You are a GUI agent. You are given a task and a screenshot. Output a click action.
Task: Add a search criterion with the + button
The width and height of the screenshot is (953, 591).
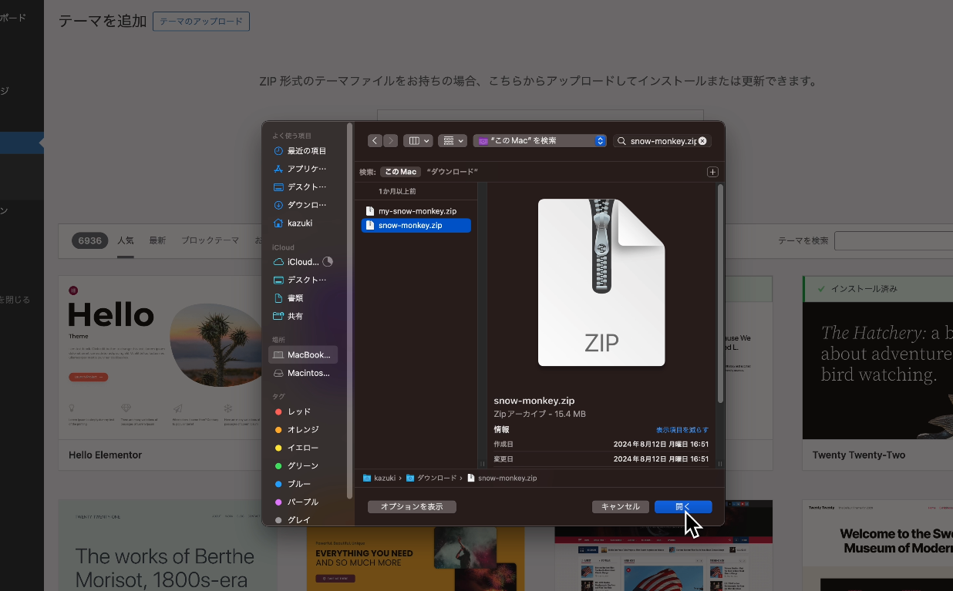point(712,171)
